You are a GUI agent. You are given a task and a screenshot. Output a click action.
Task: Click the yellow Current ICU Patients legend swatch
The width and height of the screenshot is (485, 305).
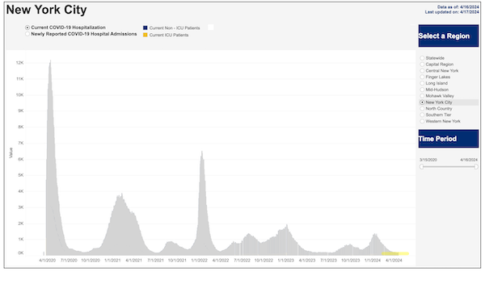pyautogui.click(x=145, y=35)
